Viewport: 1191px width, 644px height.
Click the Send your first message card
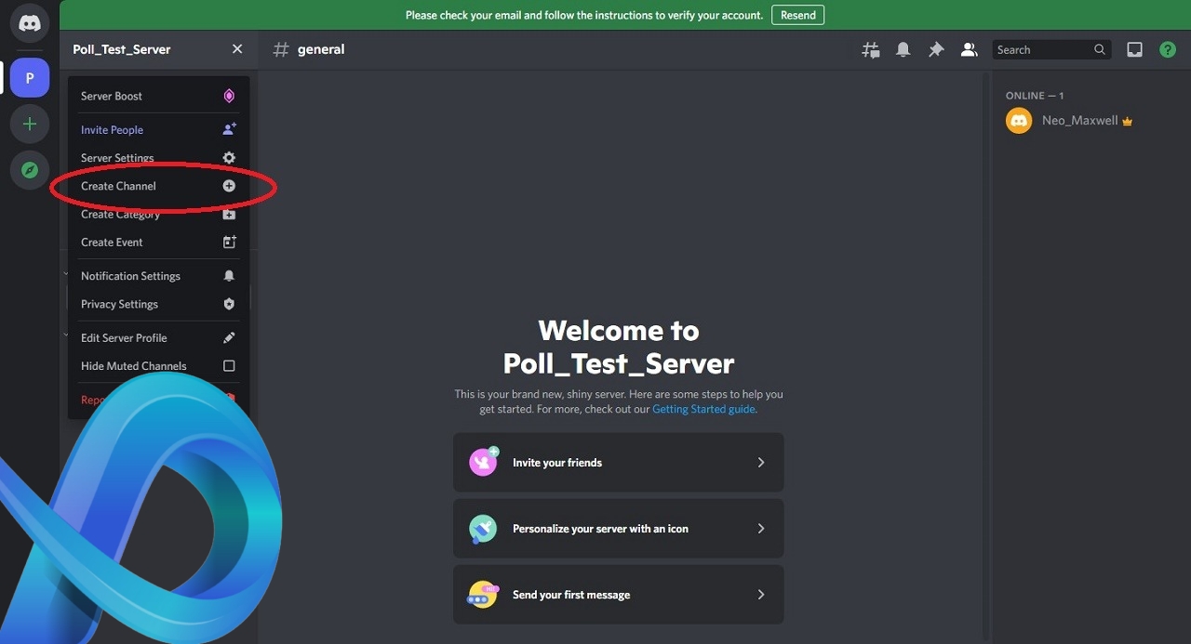click(x=618, y=595)
